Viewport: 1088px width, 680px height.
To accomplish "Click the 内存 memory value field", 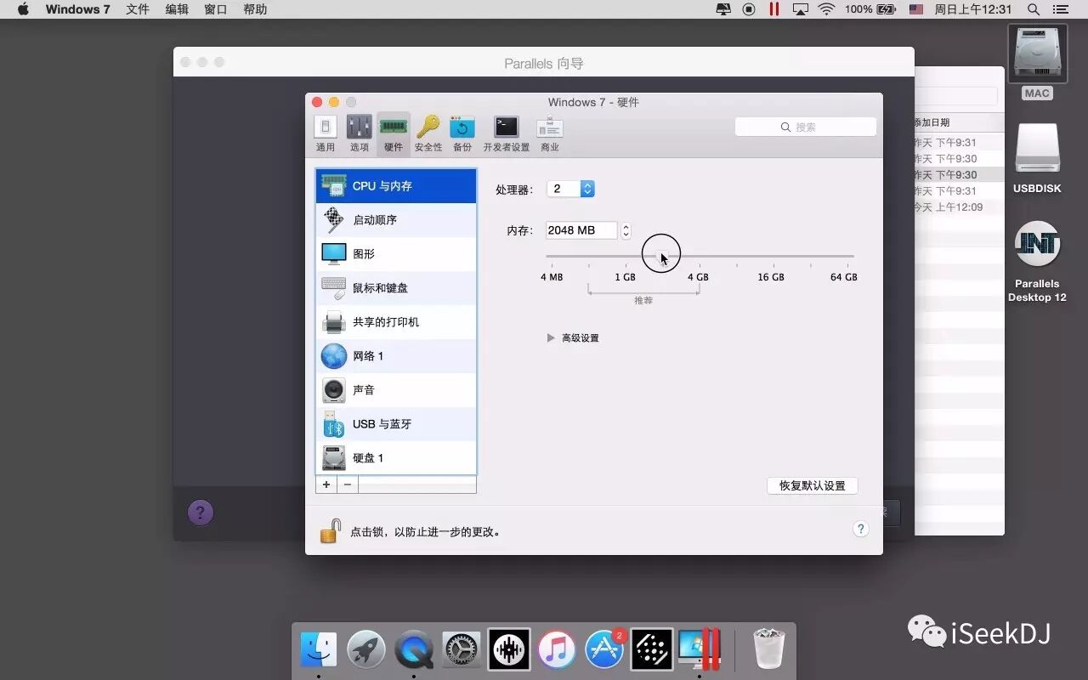I will [x=581, y=230].
